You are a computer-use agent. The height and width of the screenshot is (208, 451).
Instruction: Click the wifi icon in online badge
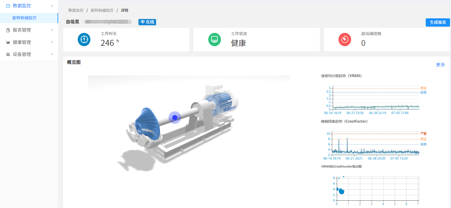point(143,22)
